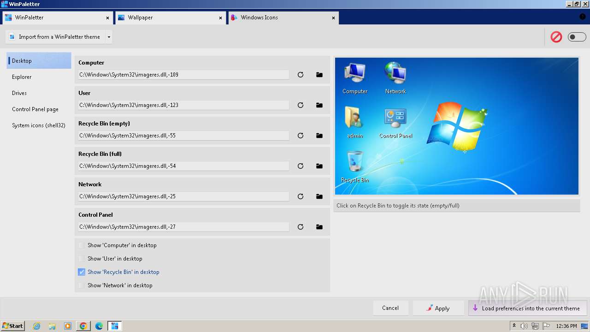
Task: Edit the Control Panel icon path field
Action: point(183,227)
